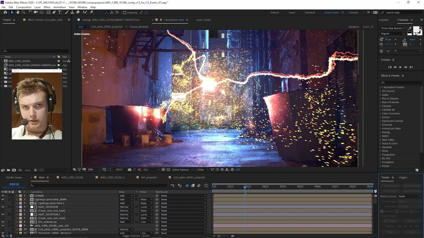Select the Small Screen workspace
This screenshot has height=238, width=424.
click(x=331, y=13)
